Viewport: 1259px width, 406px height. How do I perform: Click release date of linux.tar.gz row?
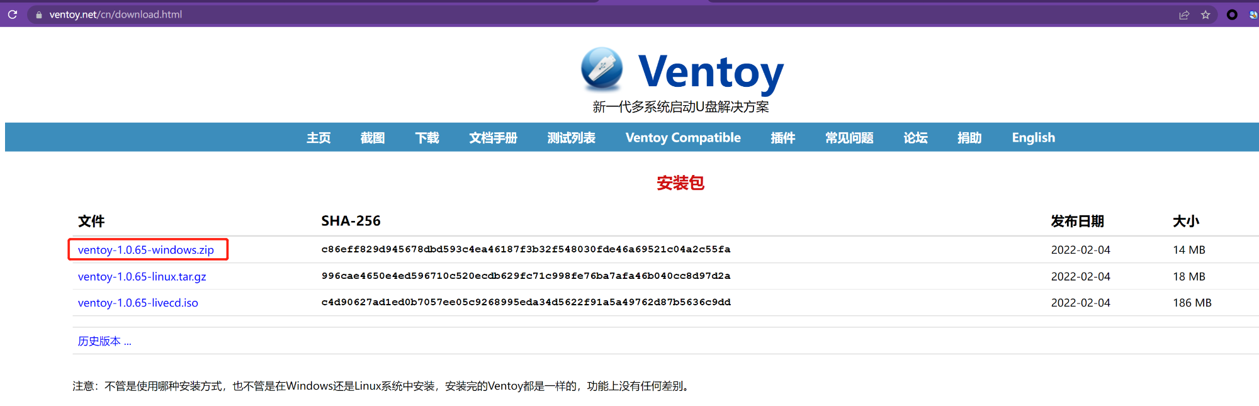pos(1081,276)
